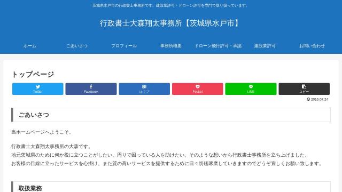Open the 事務所概要 menu item
342x192 pixels.
tap(171, 46)
